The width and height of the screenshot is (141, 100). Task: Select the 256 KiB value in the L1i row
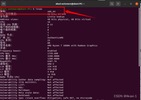52,69
